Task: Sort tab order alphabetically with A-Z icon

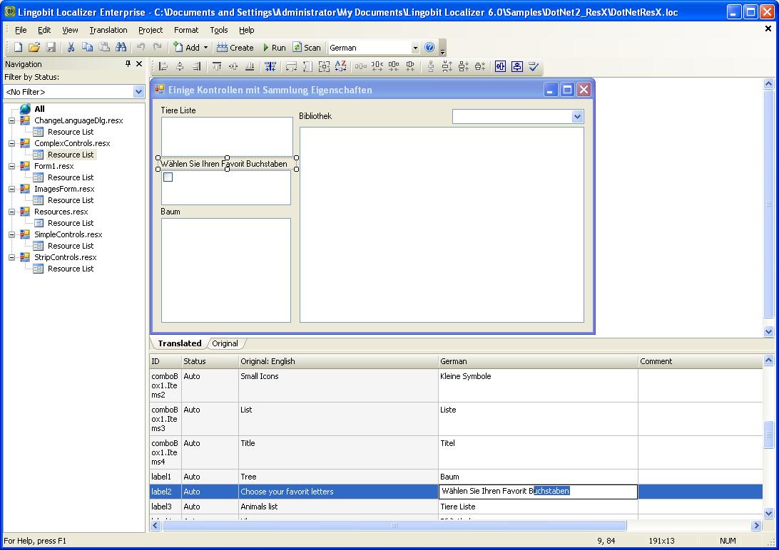Action: [x=340, y=66]
